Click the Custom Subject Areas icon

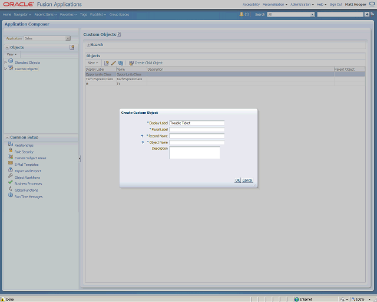[11, 157]
